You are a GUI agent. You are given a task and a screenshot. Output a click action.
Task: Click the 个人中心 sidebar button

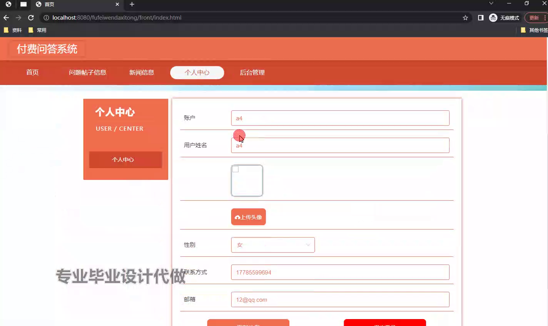125,160
